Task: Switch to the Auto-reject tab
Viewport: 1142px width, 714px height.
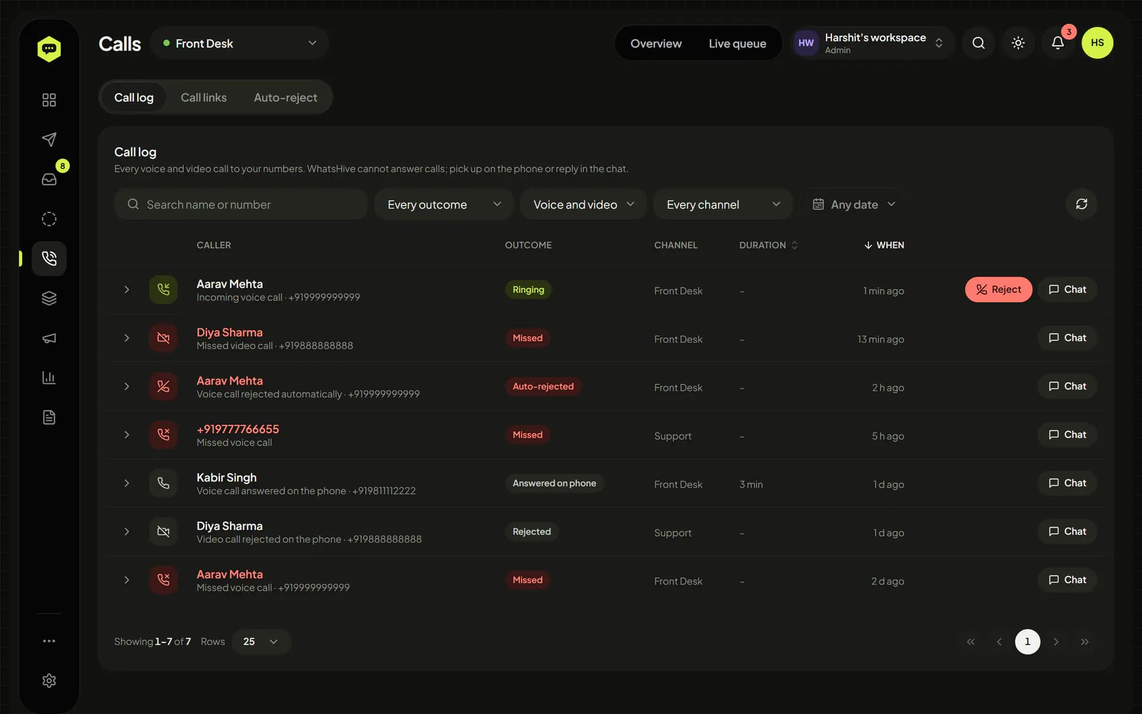Action: [x=285, y=97]
